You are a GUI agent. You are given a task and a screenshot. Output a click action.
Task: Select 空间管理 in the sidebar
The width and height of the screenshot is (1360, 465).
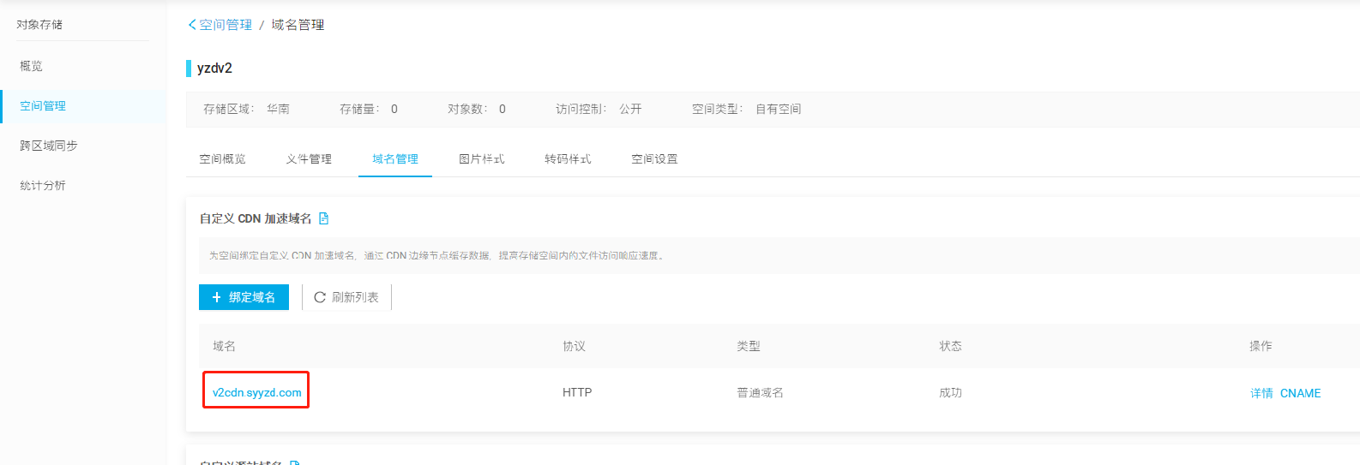[43, 106]
